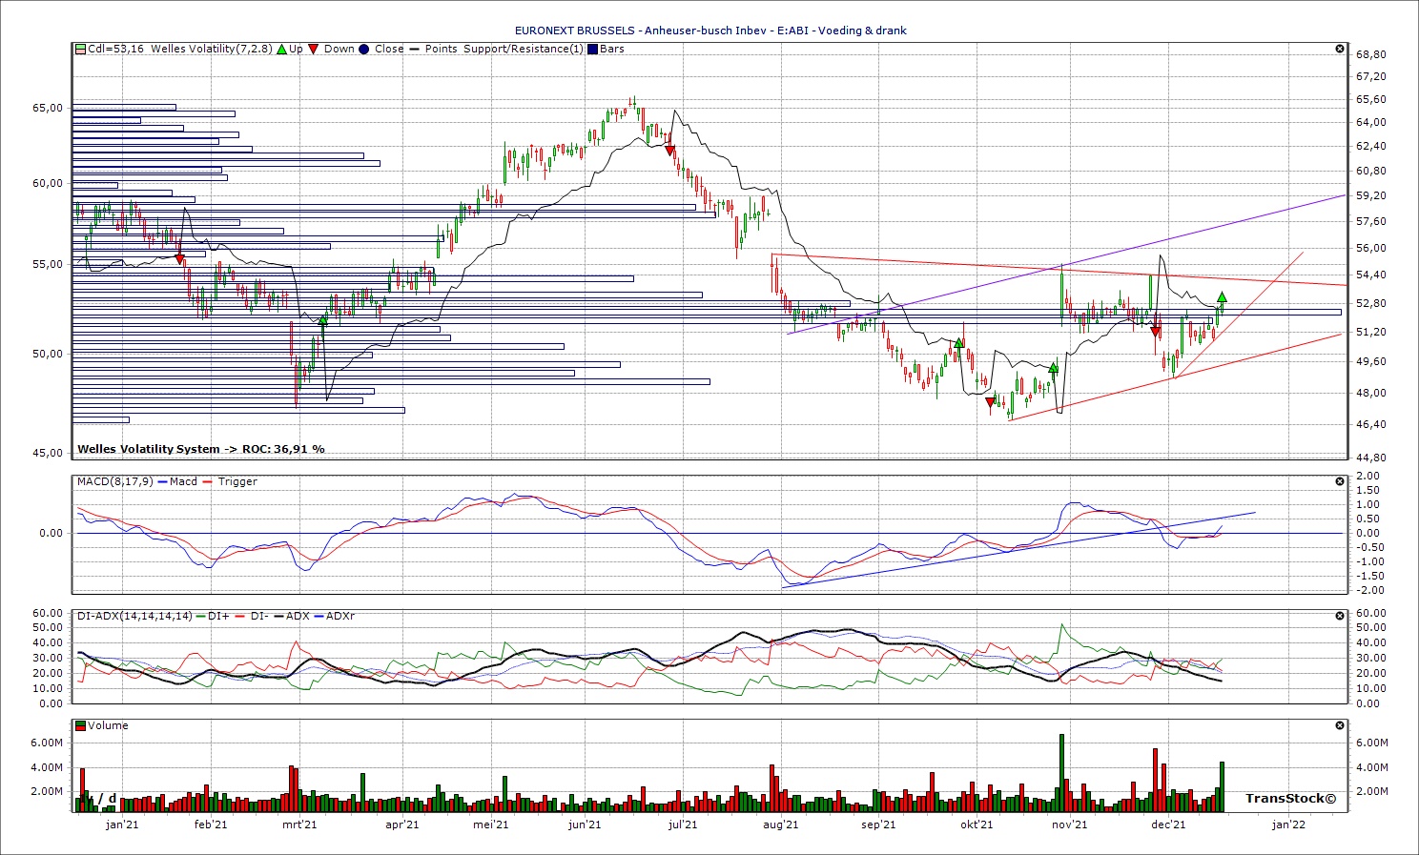Screen dimensions: 1419x855
Task: Click the red sell arrow near early December
Action: point(1156,332)
